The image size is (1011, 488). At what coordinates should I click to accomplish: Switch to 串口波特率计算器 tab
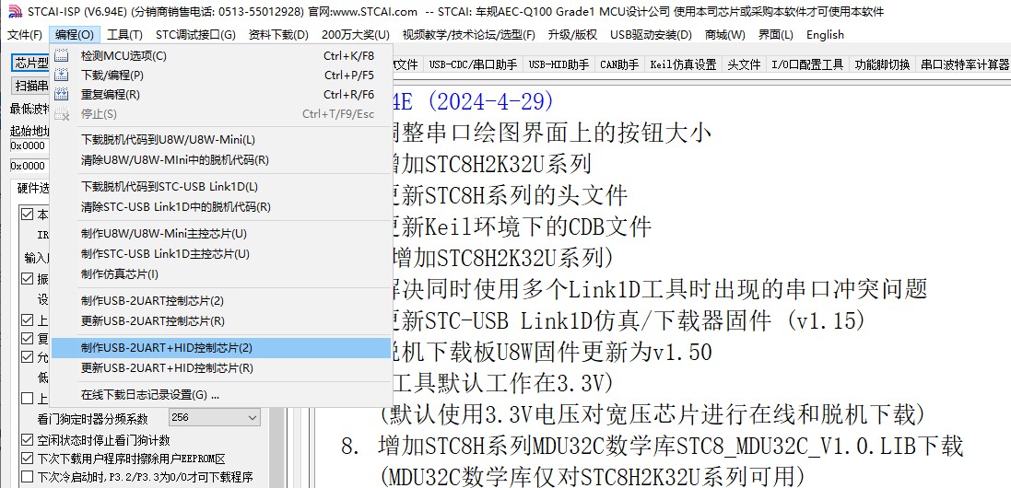click(x=964, y=64)
